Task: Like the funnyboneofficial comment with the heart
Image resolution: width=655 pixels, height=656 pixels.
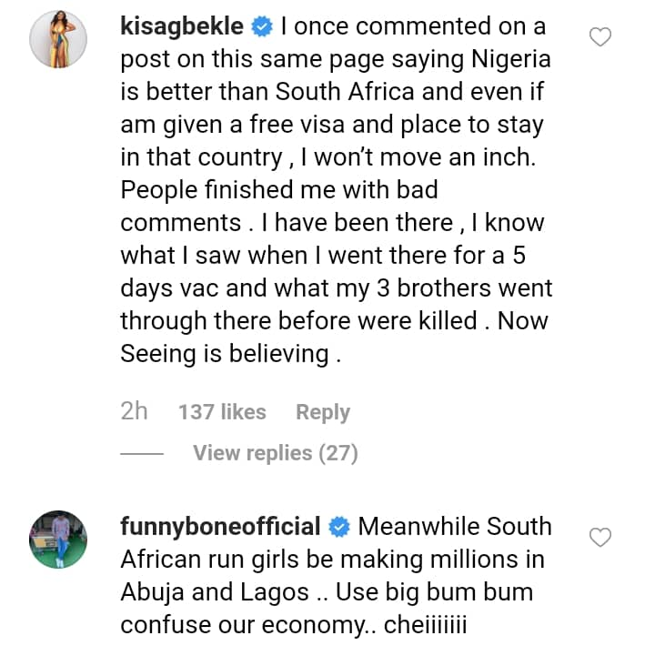Action: 600,537
